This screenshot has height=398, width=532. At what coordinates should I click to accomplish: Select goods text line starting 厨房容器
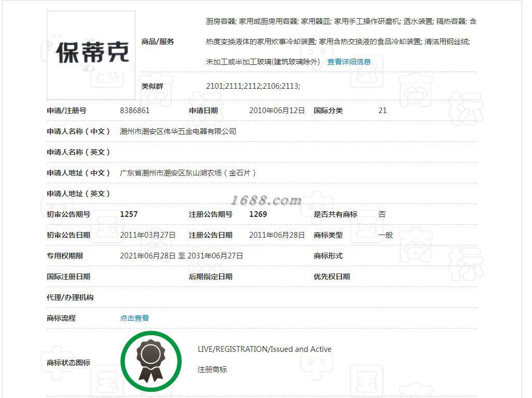[x=341, y=21]
